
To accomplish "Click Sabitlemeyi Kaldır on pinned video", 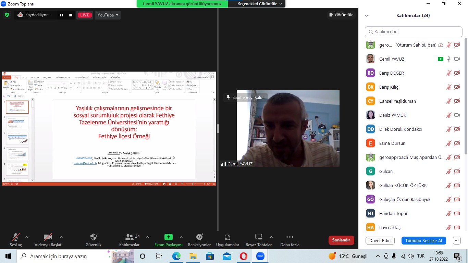I will (x=245, y=98).
